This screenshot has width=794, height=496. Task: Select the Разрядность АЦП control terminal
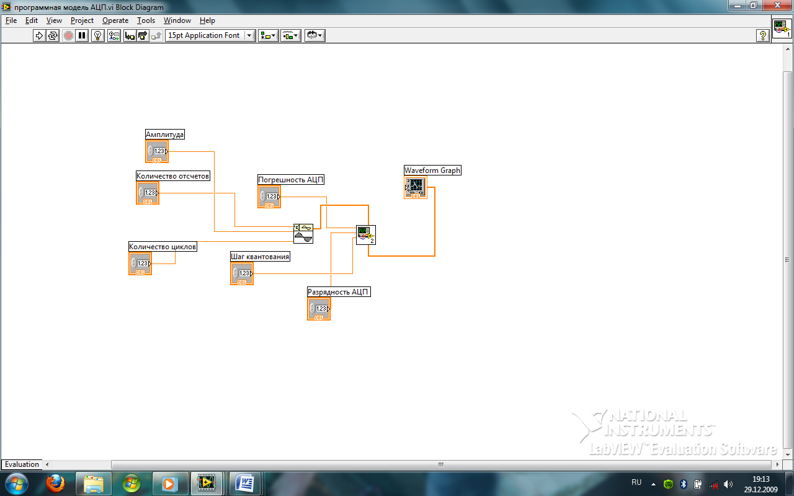point(319,309)
